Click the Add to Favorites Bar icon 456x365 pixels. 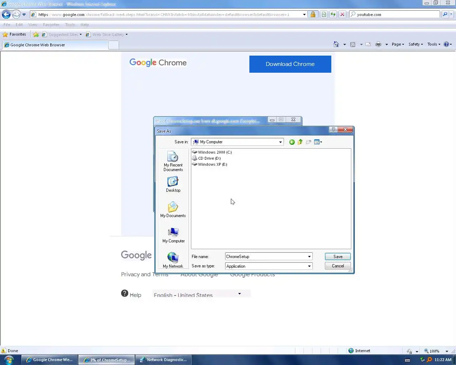[x=36, y=35]
